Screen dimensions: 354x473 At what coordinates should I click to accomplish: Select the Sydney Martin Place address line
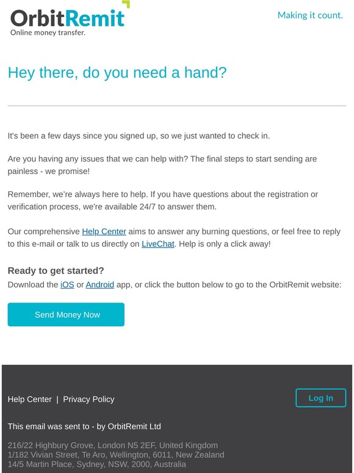[x=96, y=464]
